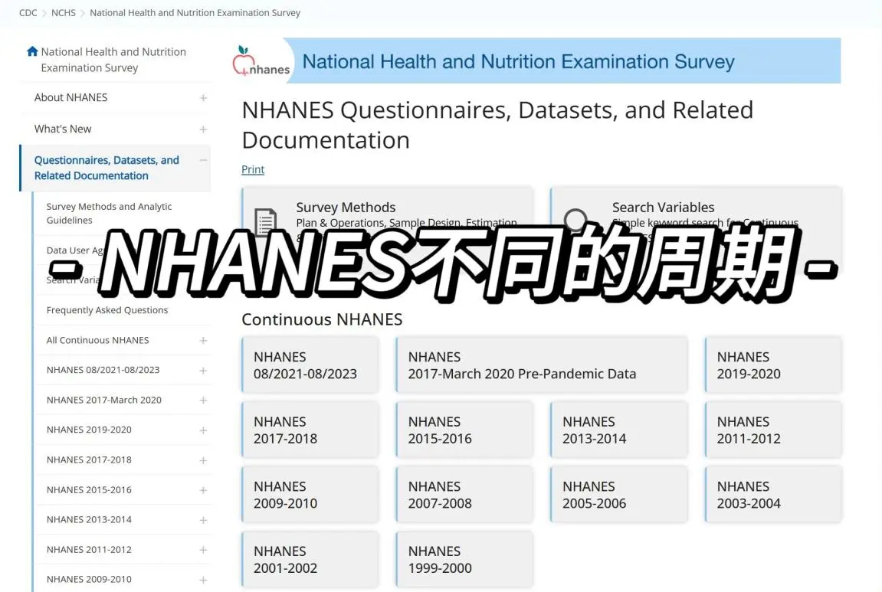Click the nhanes apple logo

click(261, 61)
